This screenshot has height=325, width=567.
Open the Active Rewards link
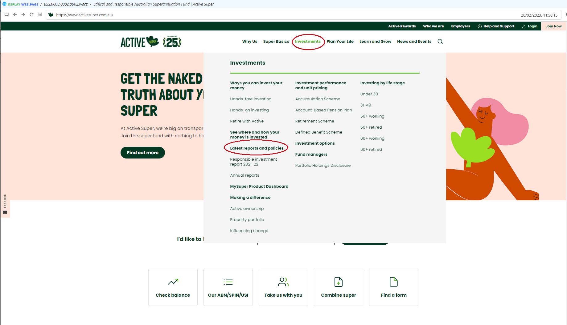tap(402, 26)
